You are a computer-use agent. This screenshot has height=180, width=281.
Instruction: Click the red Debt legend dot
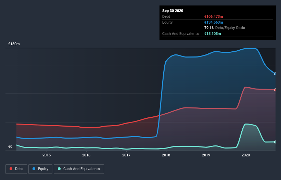click(11, 169)
